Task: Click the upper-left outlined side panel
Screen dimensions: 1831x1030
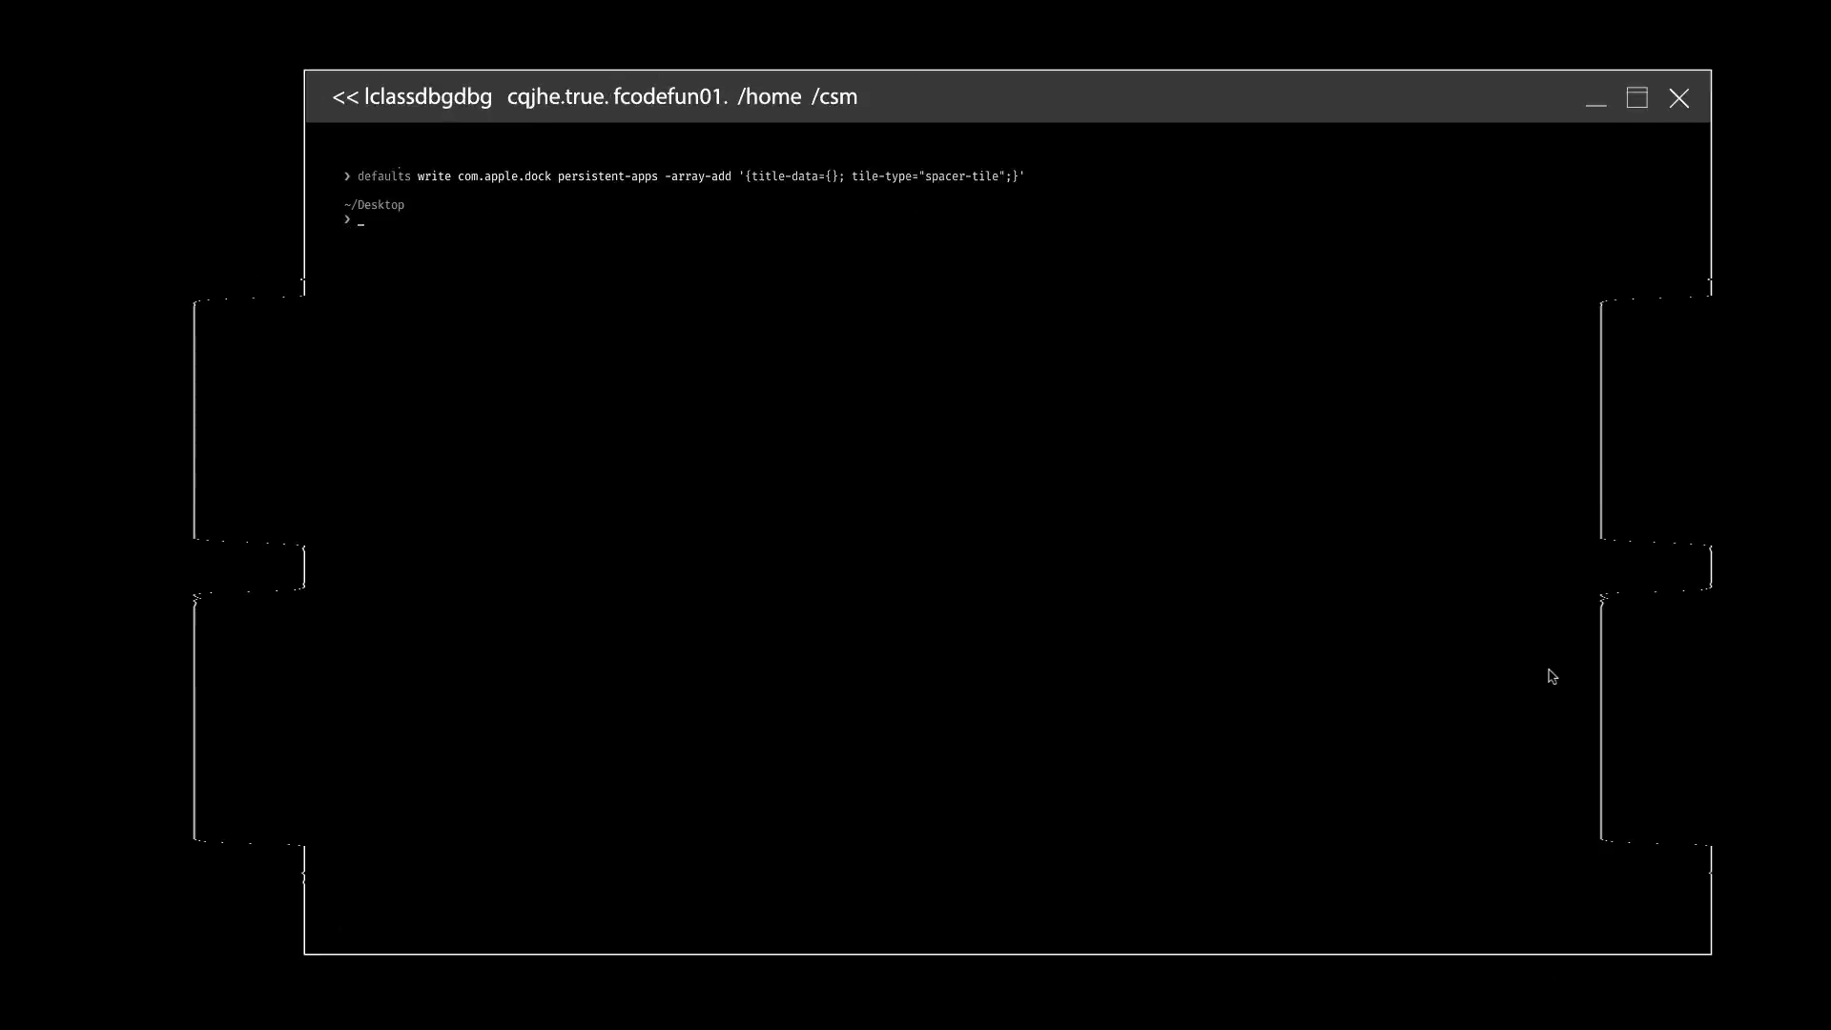Action: point(249,420)
